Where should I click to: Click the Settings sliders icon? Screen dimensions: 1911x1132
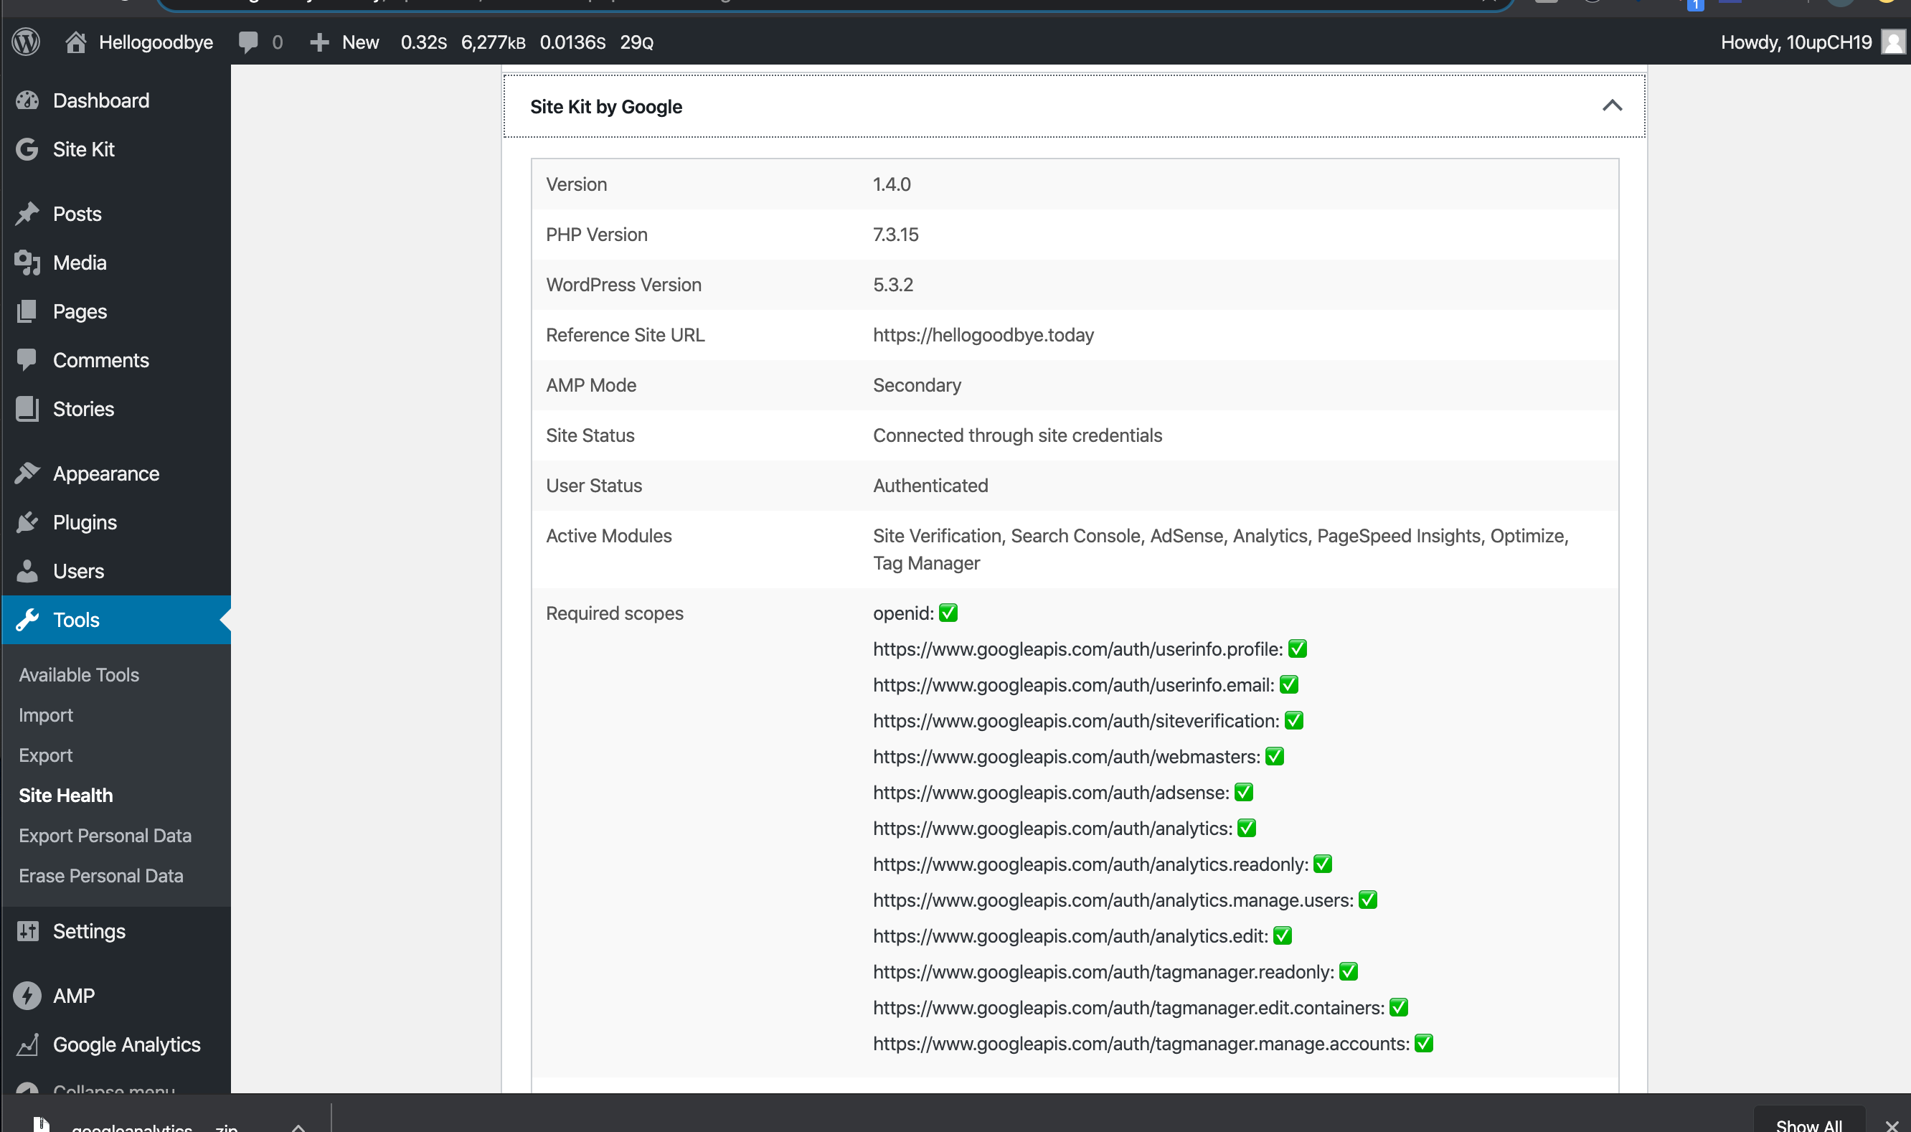pyautogui.click(x=27, y=931)
